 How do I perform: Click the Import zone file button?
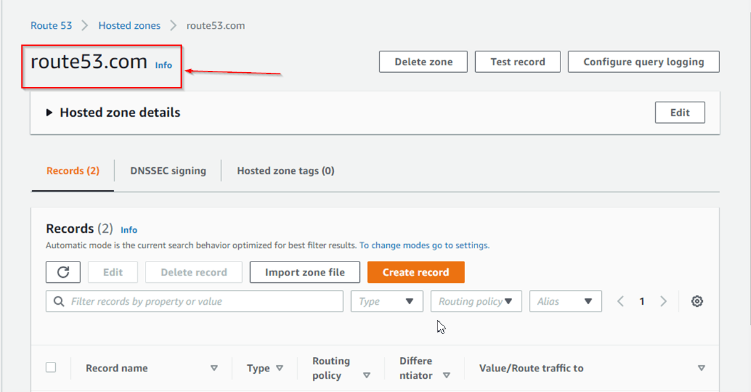305,272
